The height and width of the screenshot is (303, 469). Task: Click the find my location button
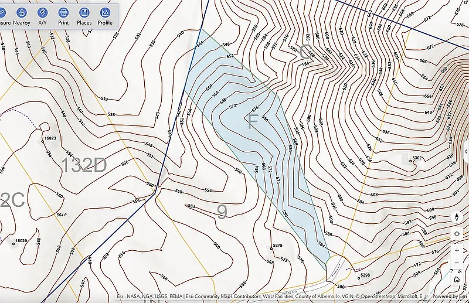457,234
